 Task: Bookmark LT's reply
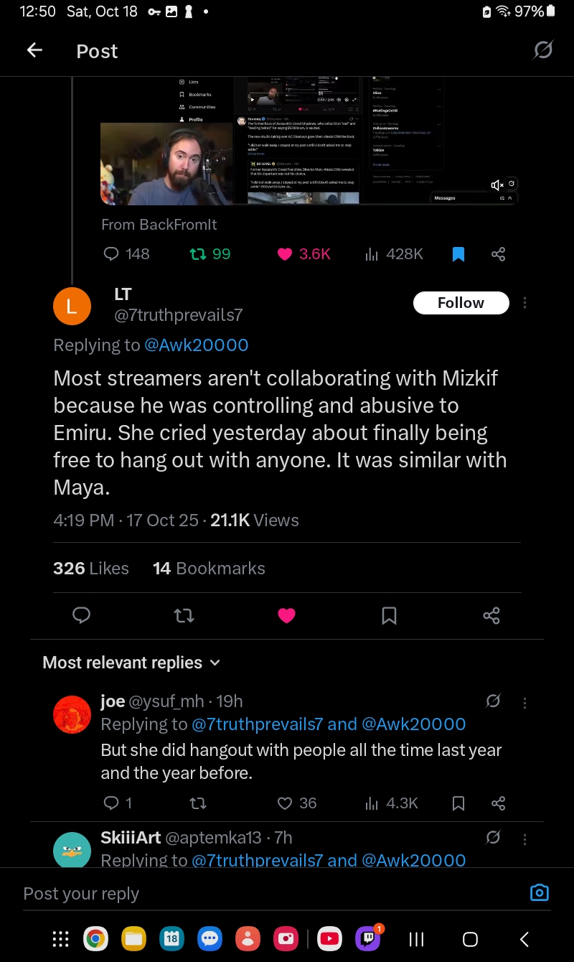tap(389, 615)
